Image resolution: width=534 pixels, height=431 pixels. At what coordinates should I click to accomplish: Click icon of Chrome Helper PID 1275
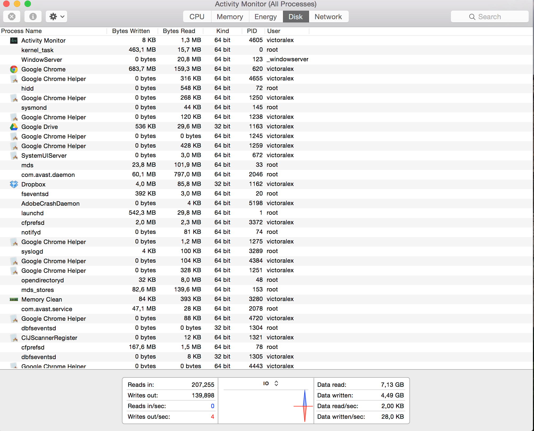(14, 242)
